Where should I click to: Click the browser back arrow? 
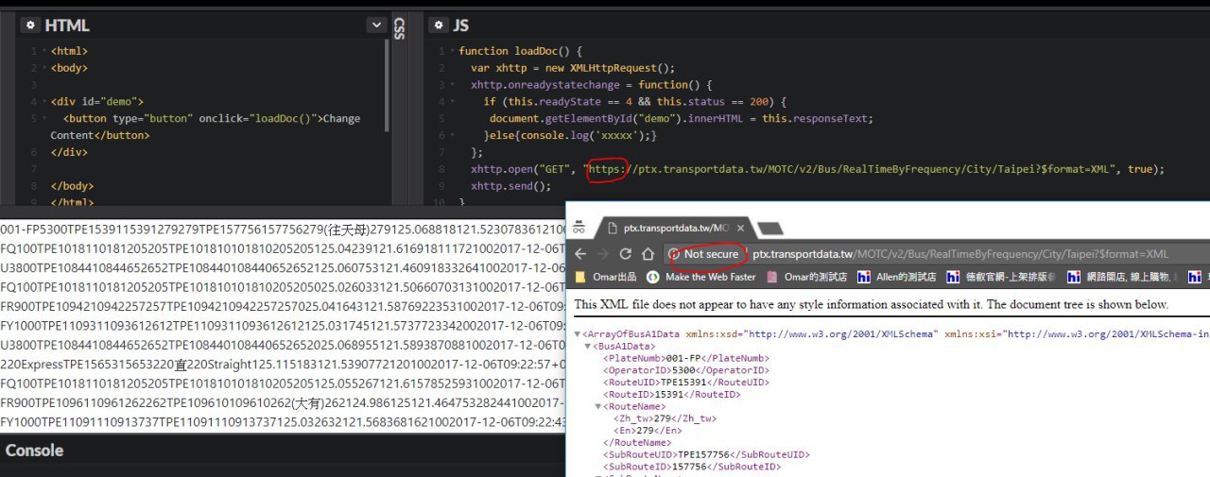pyautogui.click(x=580, y=254)
